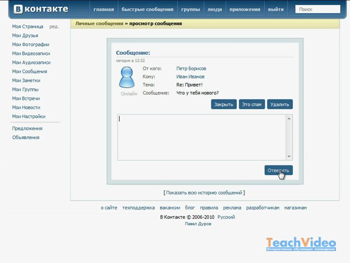Click message text Что у тебя нового?
Image resolution: width=350 pixels, height=263 pixels.
pos(197,93)
